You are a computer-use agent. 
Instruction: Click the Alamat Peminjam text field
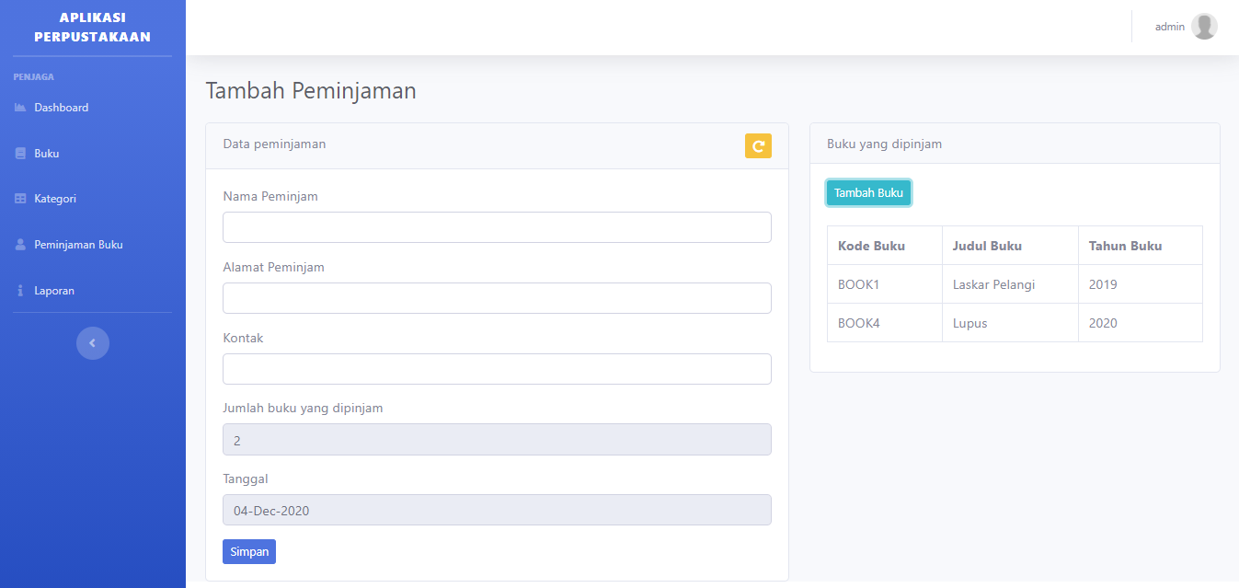[497, 298]
